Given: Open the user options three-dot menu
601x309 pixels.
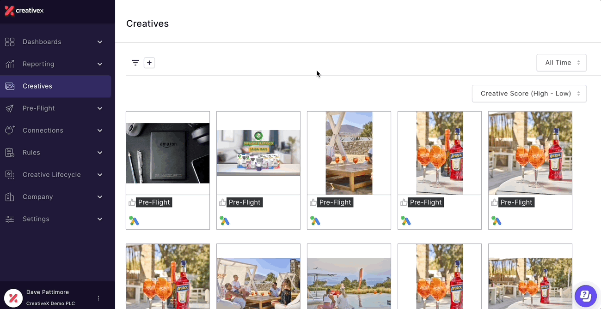Looking at the screenshot, I should point(98,298).
